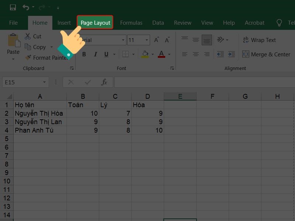Screen dimensions: 295x221
Task: Open Font Color palette arrow
Action: [x=169, y=54]
